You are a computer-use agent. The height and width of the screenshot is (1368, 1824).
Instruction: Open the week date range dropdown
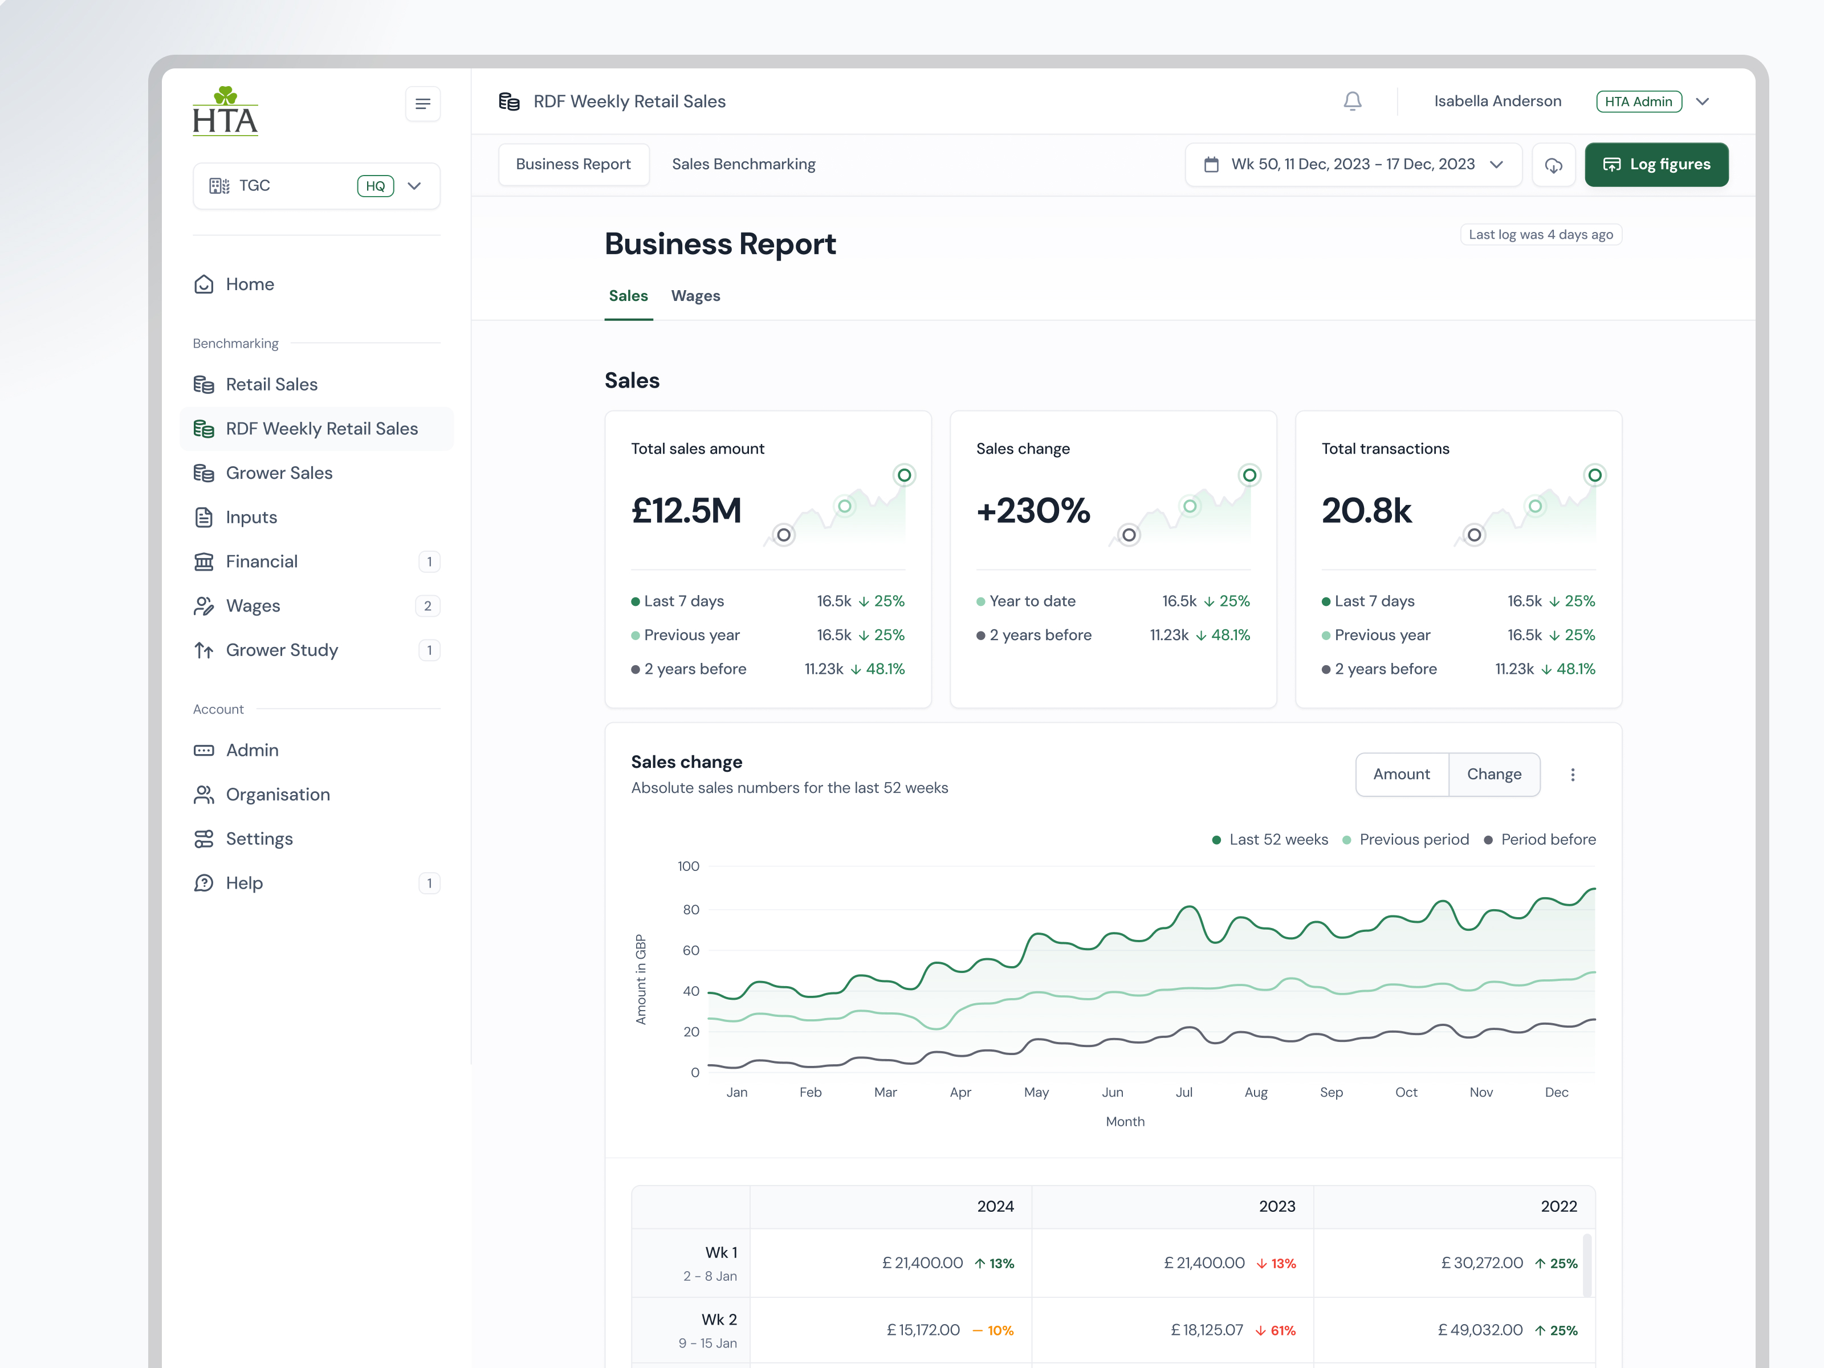coord(1353,165)
